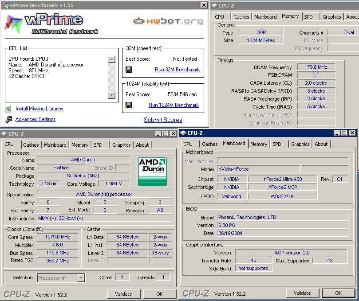Click the AMD Duron processor logo

152,171
